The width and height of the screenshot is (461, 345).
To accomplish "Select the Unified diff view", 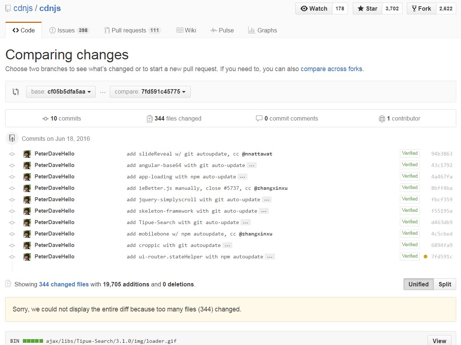I will [419, 284].
